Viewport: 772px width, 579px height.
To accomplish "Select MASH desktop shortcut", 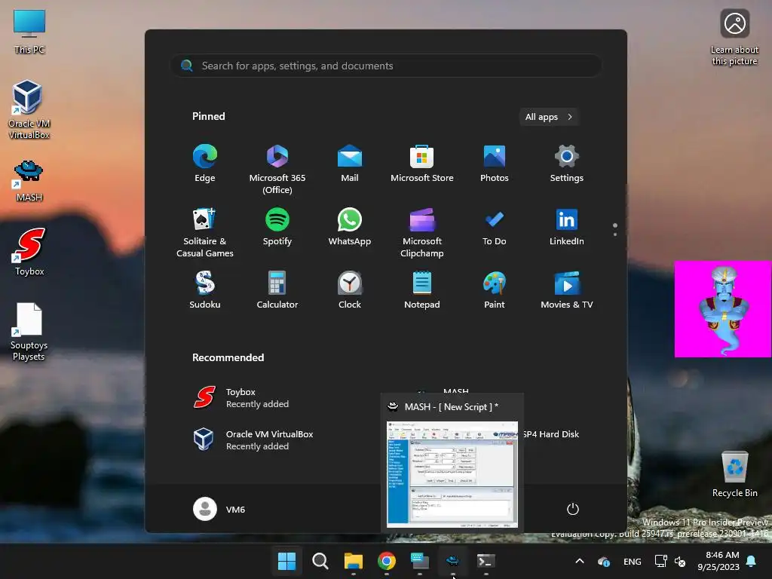I will pos(29,181).
